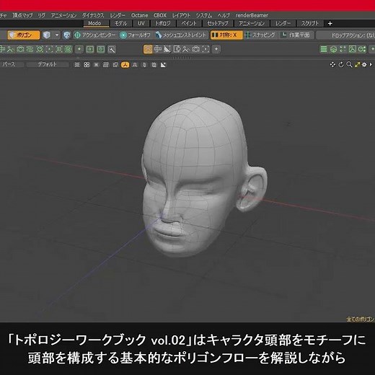Open the 作業平面 work plane menu
This screenshot has width=375, height=375.
point(296,35)
